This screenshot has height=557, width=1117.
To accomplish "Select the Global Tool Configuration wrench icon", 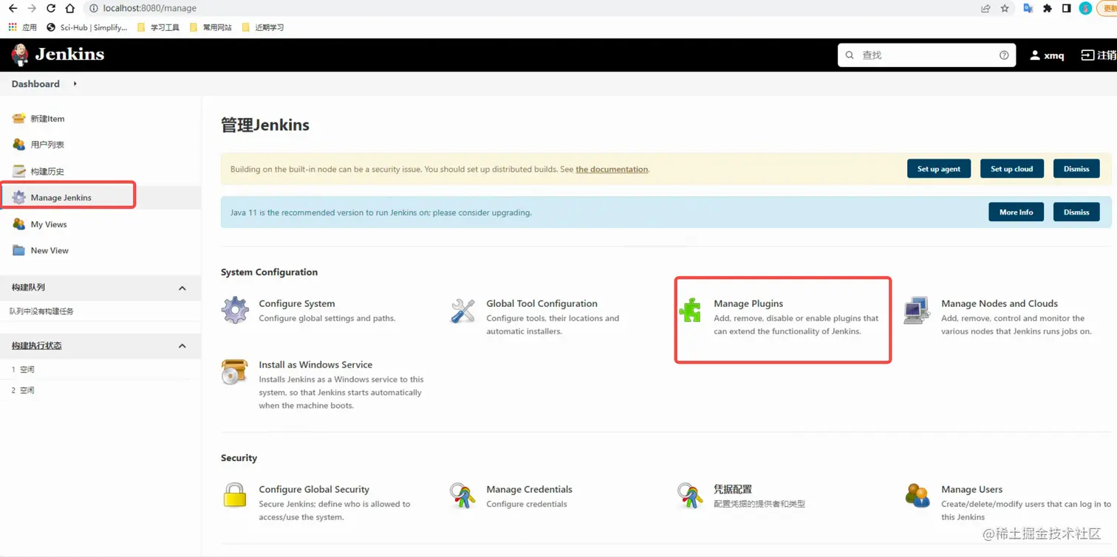I will point(462,311).
